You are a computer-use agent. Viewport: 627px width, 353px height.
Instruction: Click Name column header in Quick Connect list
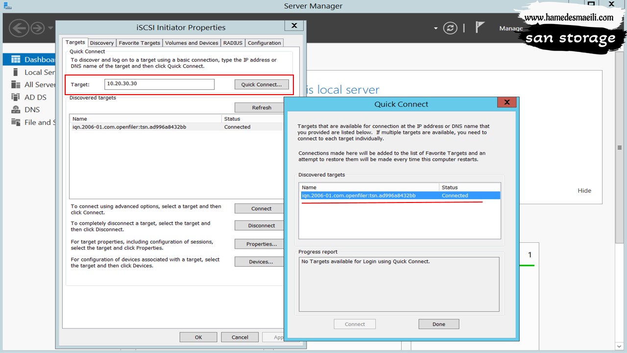pos(369,187)
